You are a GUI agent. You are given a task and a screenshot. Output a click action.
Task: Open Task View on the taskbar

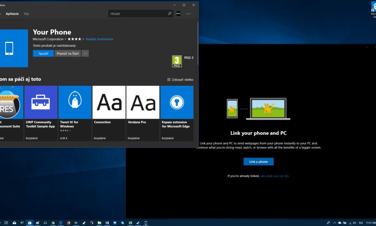(x=6, y=223)
